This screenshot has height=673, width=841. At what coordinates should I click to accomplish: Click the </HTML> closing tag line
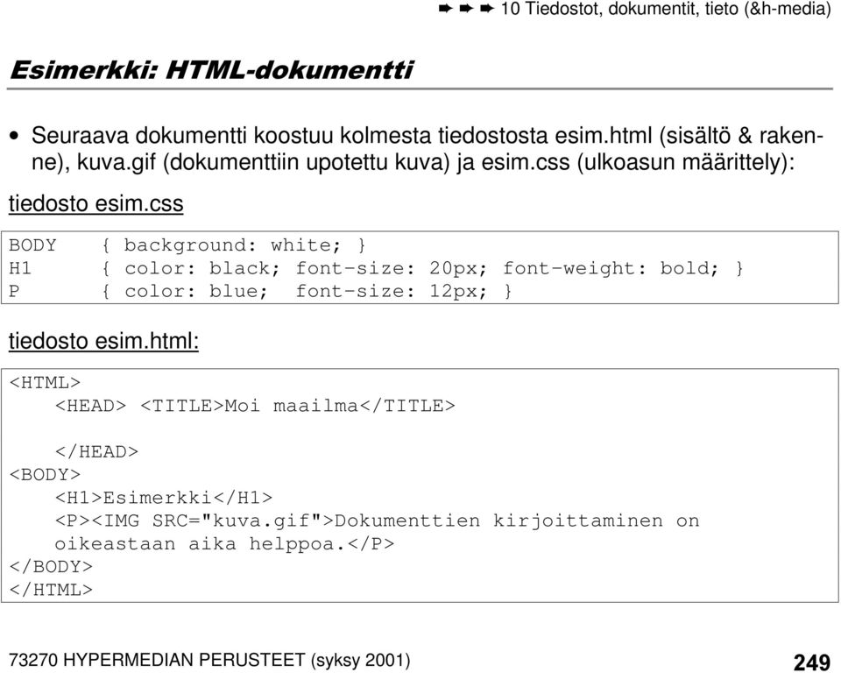(51, 590)
